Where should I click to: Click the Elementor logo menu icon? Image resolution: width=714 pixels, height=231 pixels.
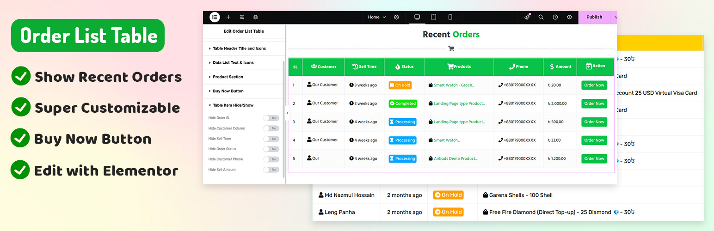click(215, 17)
